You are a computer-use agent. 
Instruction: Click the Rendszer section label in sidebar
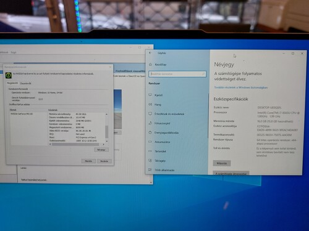[x=154, y=83]
